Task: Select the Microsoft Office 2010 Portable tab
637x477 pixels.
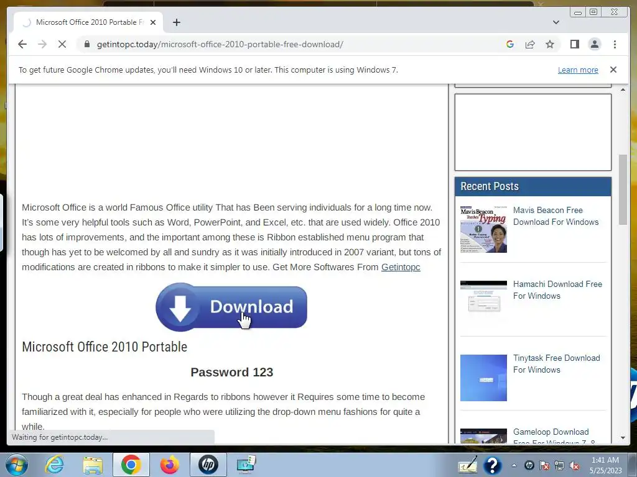Action: click(x=88, y=22)
